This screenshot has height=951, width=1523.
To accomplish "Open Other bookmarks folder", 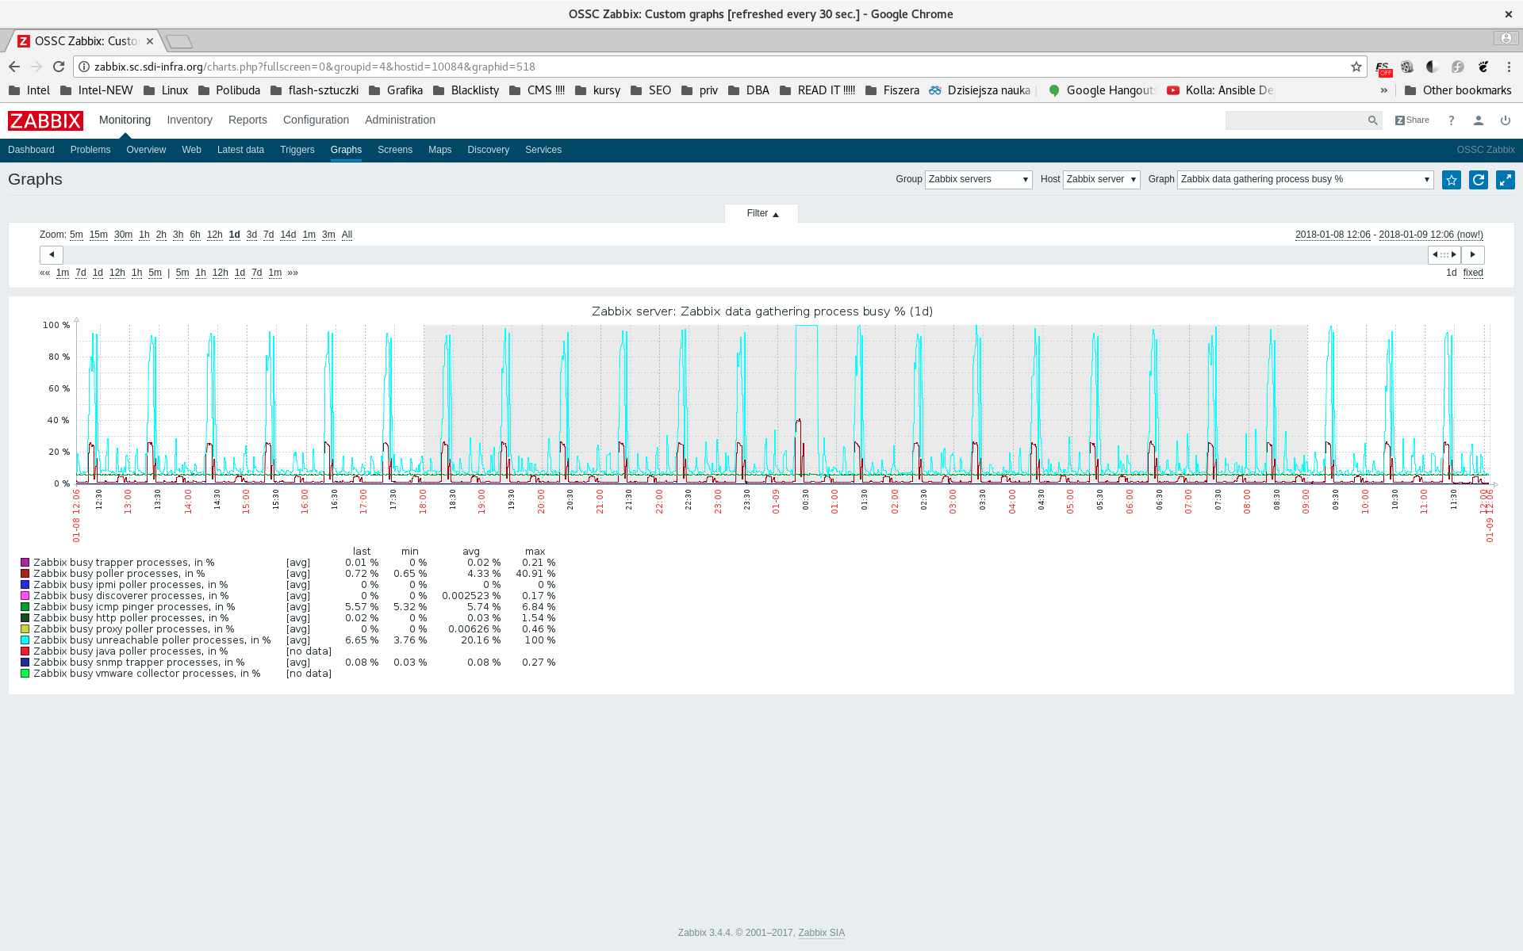I will click(1458, 90).
